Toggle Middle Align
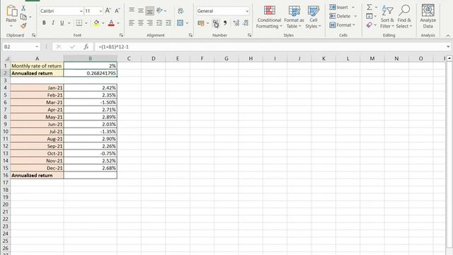453x255 pixels. pyautogui.click(x=141, y=11)
